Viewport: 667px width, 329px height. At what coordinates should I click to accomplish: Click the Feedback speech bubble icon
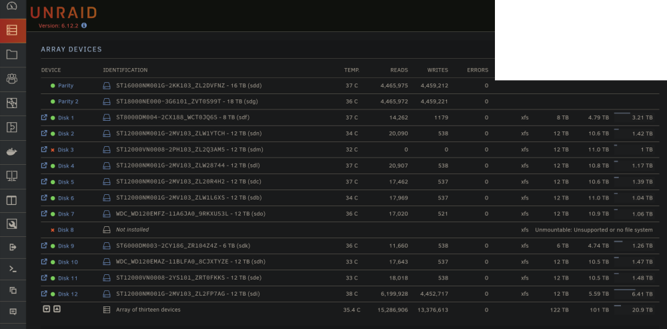click(13, 312)
